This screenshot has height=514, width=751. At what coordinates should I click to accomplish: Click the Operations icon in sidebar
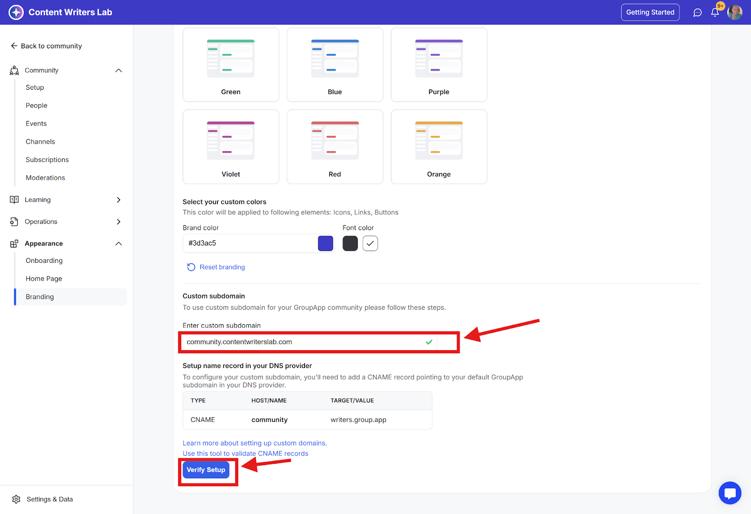[x=15, y=222]
